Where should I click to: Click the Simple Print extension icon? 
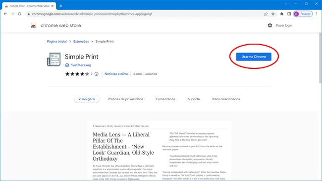point(54,60)
